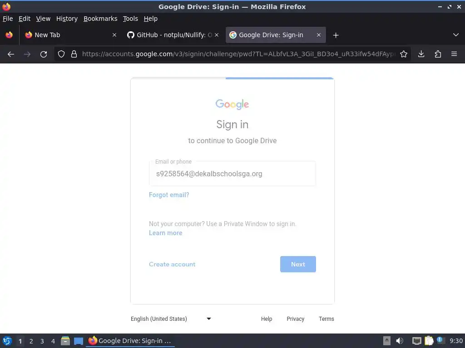The image size is (465, 348).
Task: Open the clipboard manager tray icon
Action: pos(429,341)
